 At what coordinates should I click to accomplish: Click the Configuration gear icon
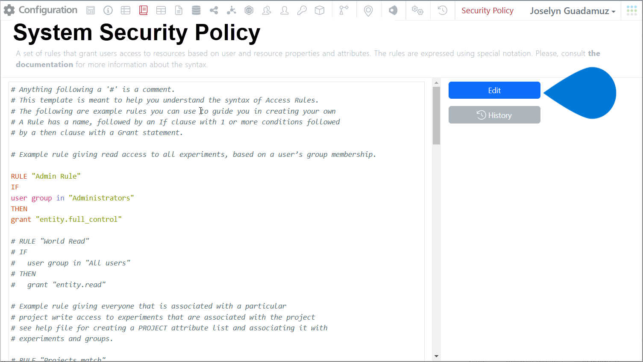click(9, 10)
